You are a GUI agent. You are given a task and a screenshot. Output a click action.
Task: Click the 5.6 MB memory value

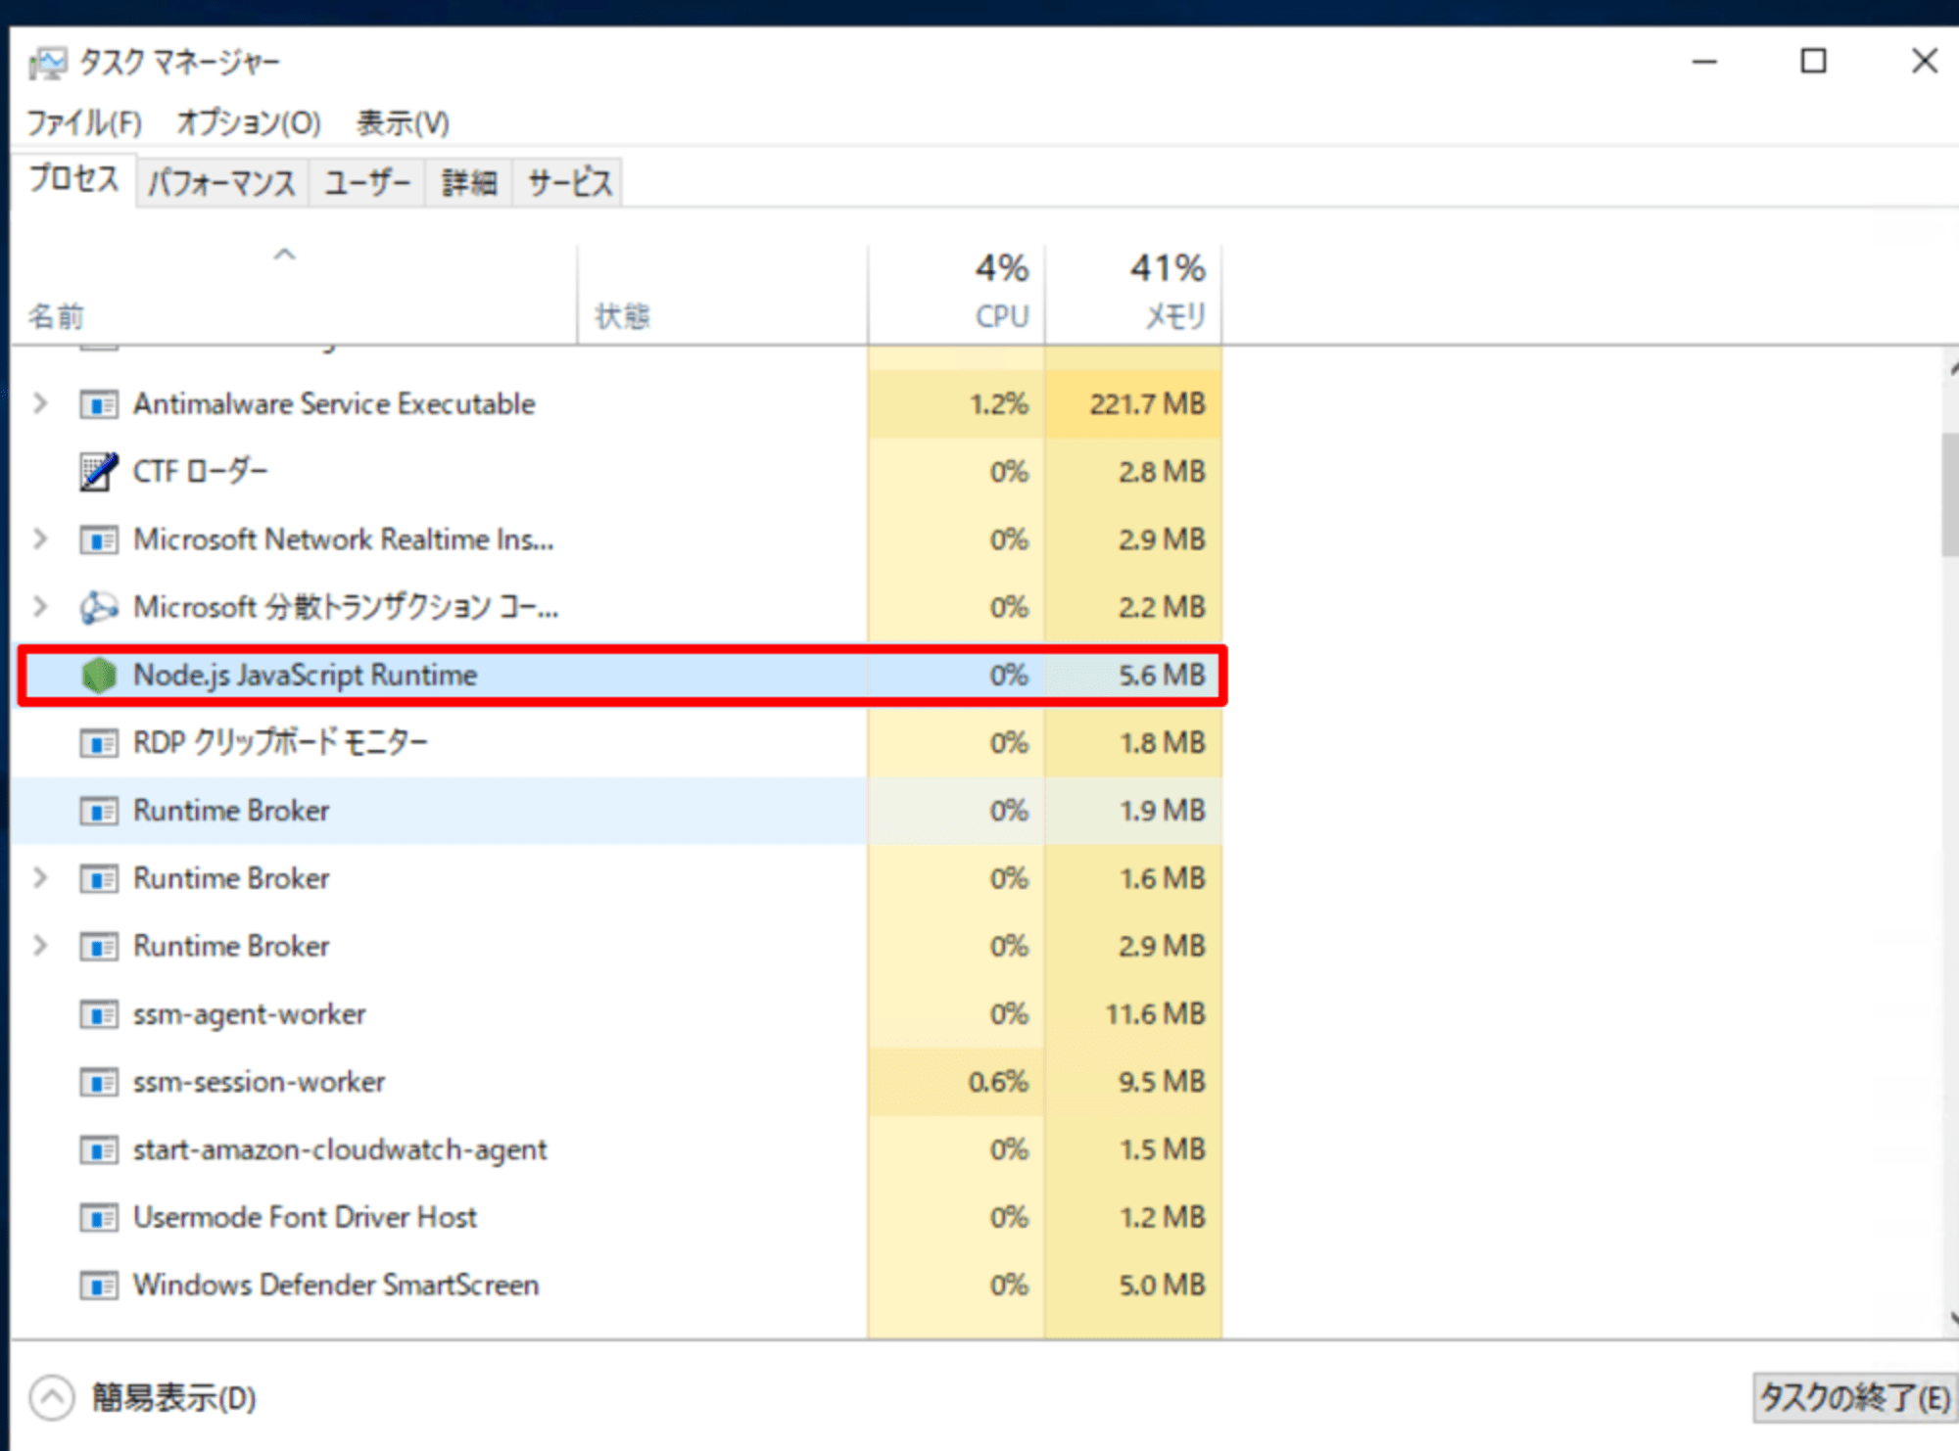(x=1162, y=676)
